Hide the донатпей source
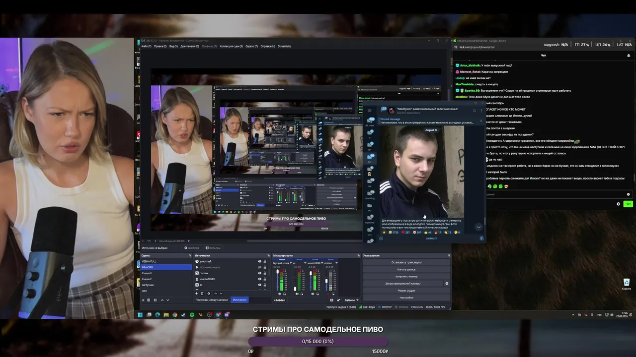The image size is (636, 357). [259, 261]
